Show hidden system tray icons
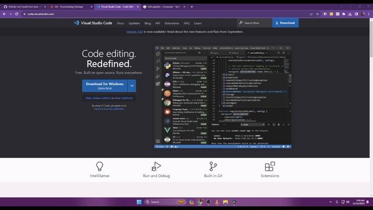 coord(330,202)
